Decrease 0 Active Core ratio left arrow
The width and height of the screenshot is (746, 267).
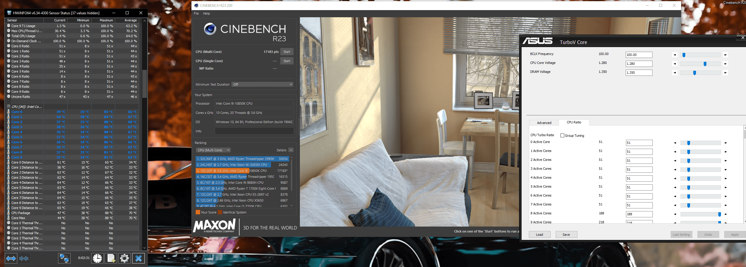click(675, 143)
